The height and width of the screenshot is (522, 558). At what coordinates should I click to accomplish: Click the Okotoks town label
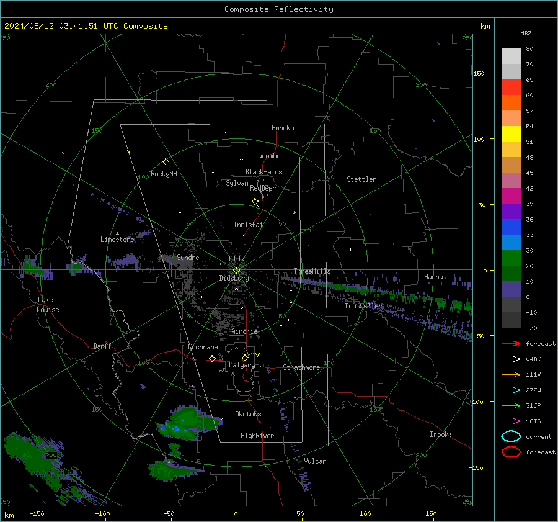tap(248, 414)
